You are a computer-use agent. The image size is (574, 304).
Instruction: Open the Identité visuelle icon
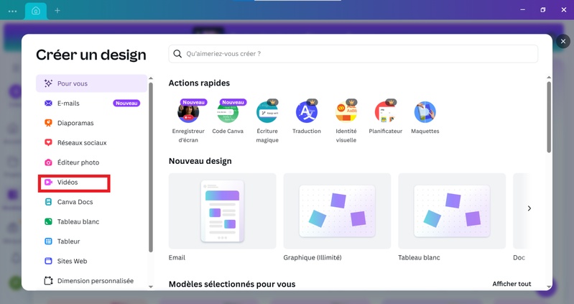(346, 112)
